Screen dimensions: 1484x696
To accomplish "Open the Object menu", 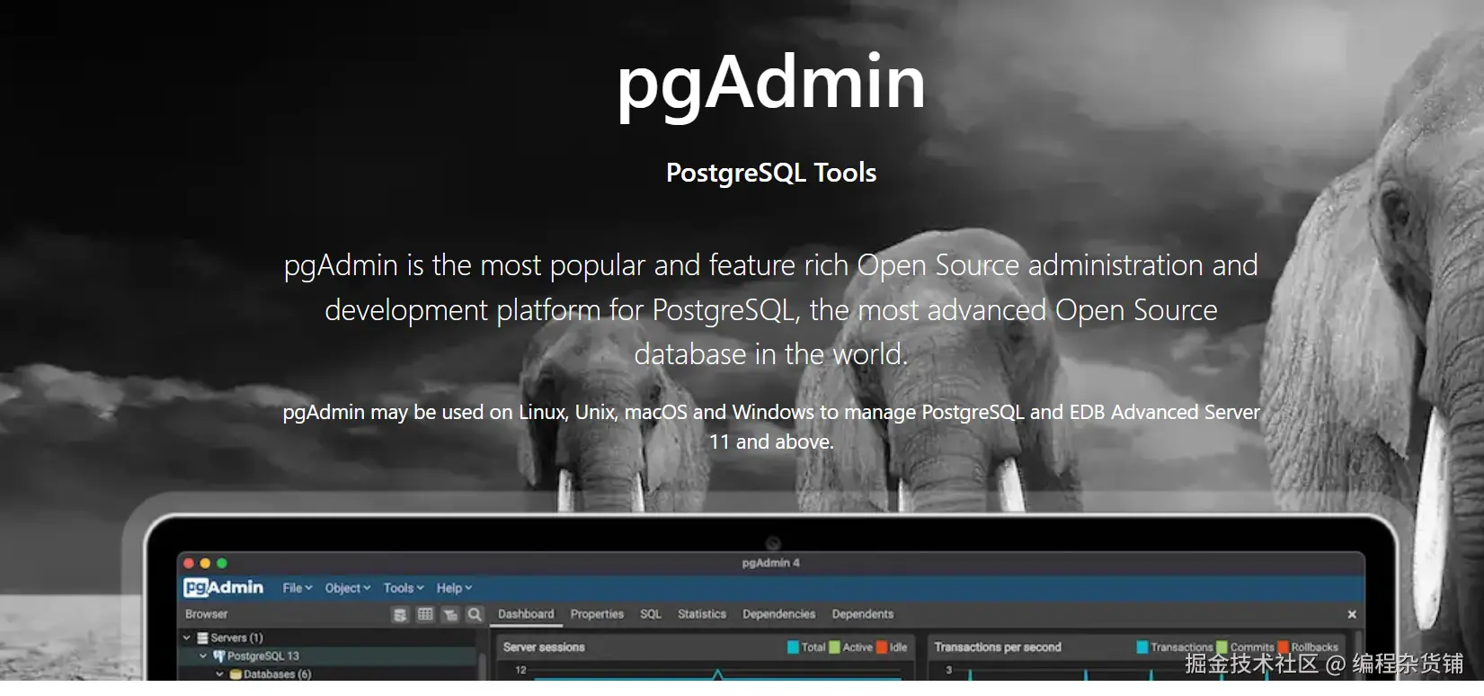I will pyautogui.click(x=348, y=588).
